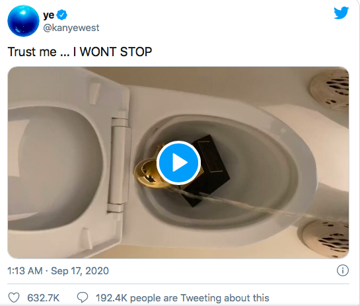The width and height of the screenshot is (360, 306).
Task: Click the Sep 17, 2020 date
Action: pyautogui.click(x=80, y=271)
